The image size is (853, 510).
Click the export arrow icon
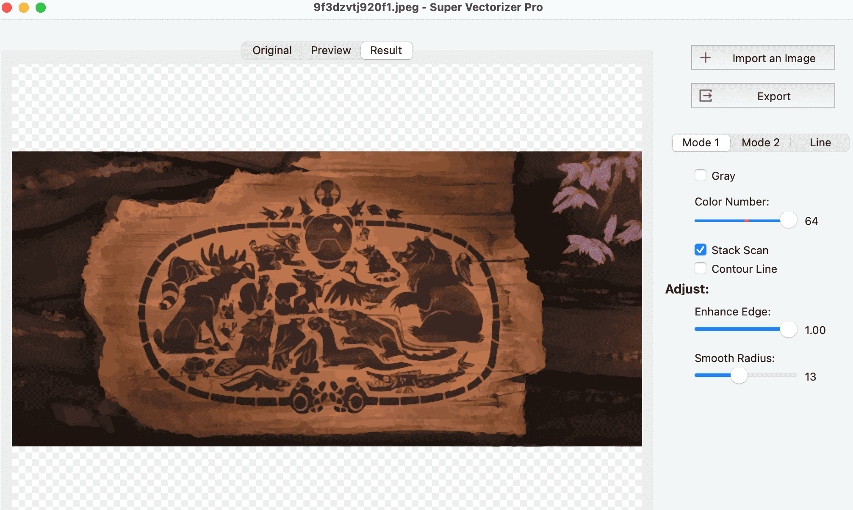(x=706, y=96)
